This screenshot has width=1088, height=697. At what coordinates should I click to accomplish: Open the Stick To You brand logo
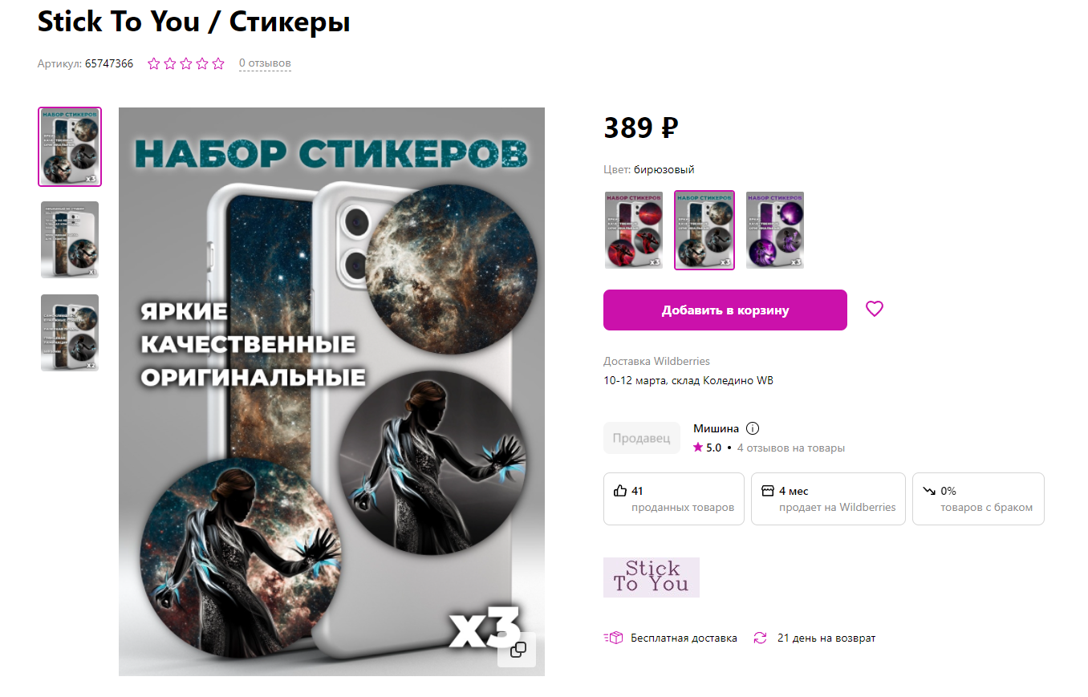[652, 577]
